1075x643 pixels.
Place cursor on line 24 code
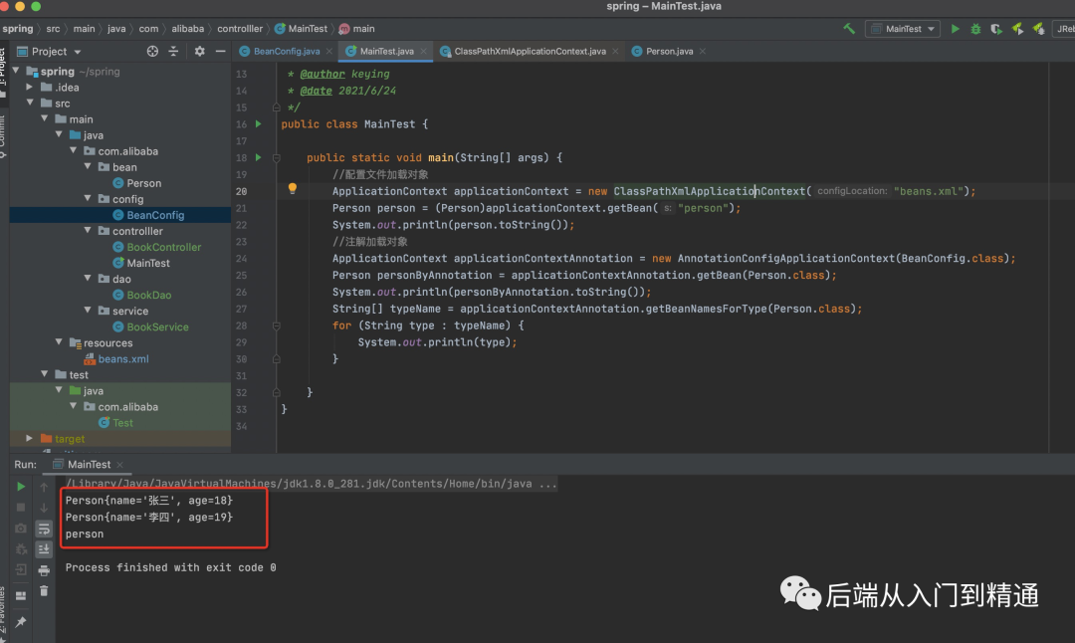673,259
